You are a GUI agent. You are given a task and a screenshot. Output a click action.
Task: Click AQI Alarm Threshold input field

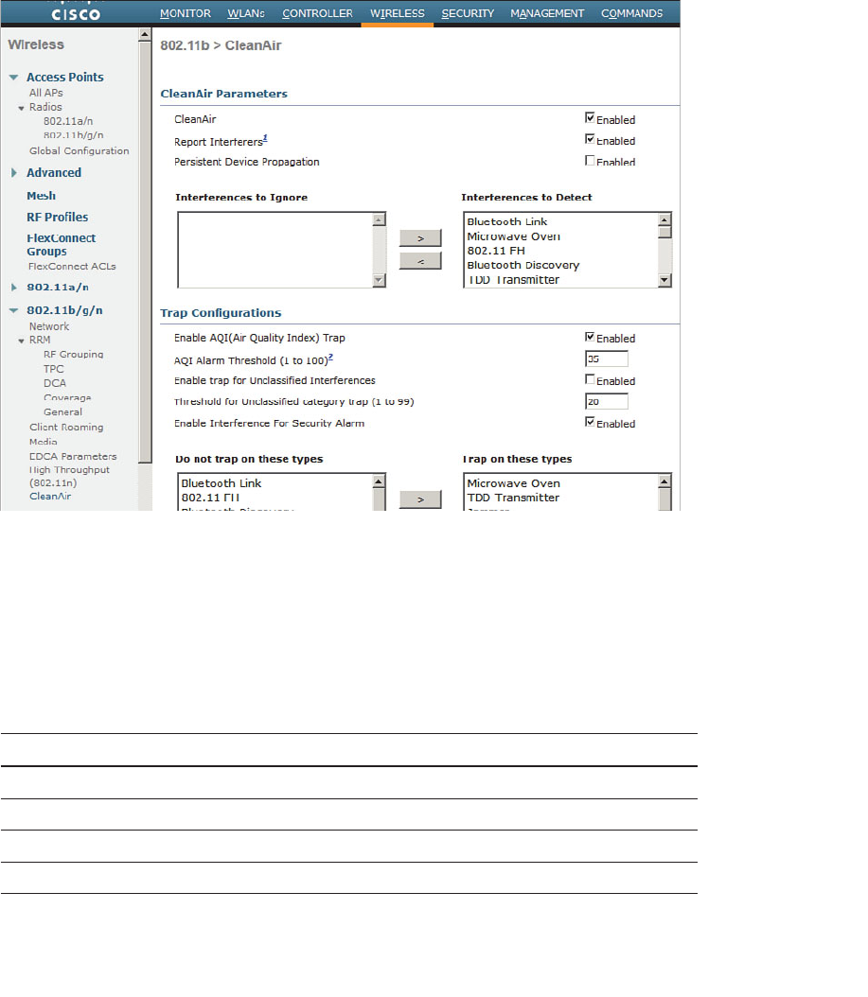(x=607, y=359)
